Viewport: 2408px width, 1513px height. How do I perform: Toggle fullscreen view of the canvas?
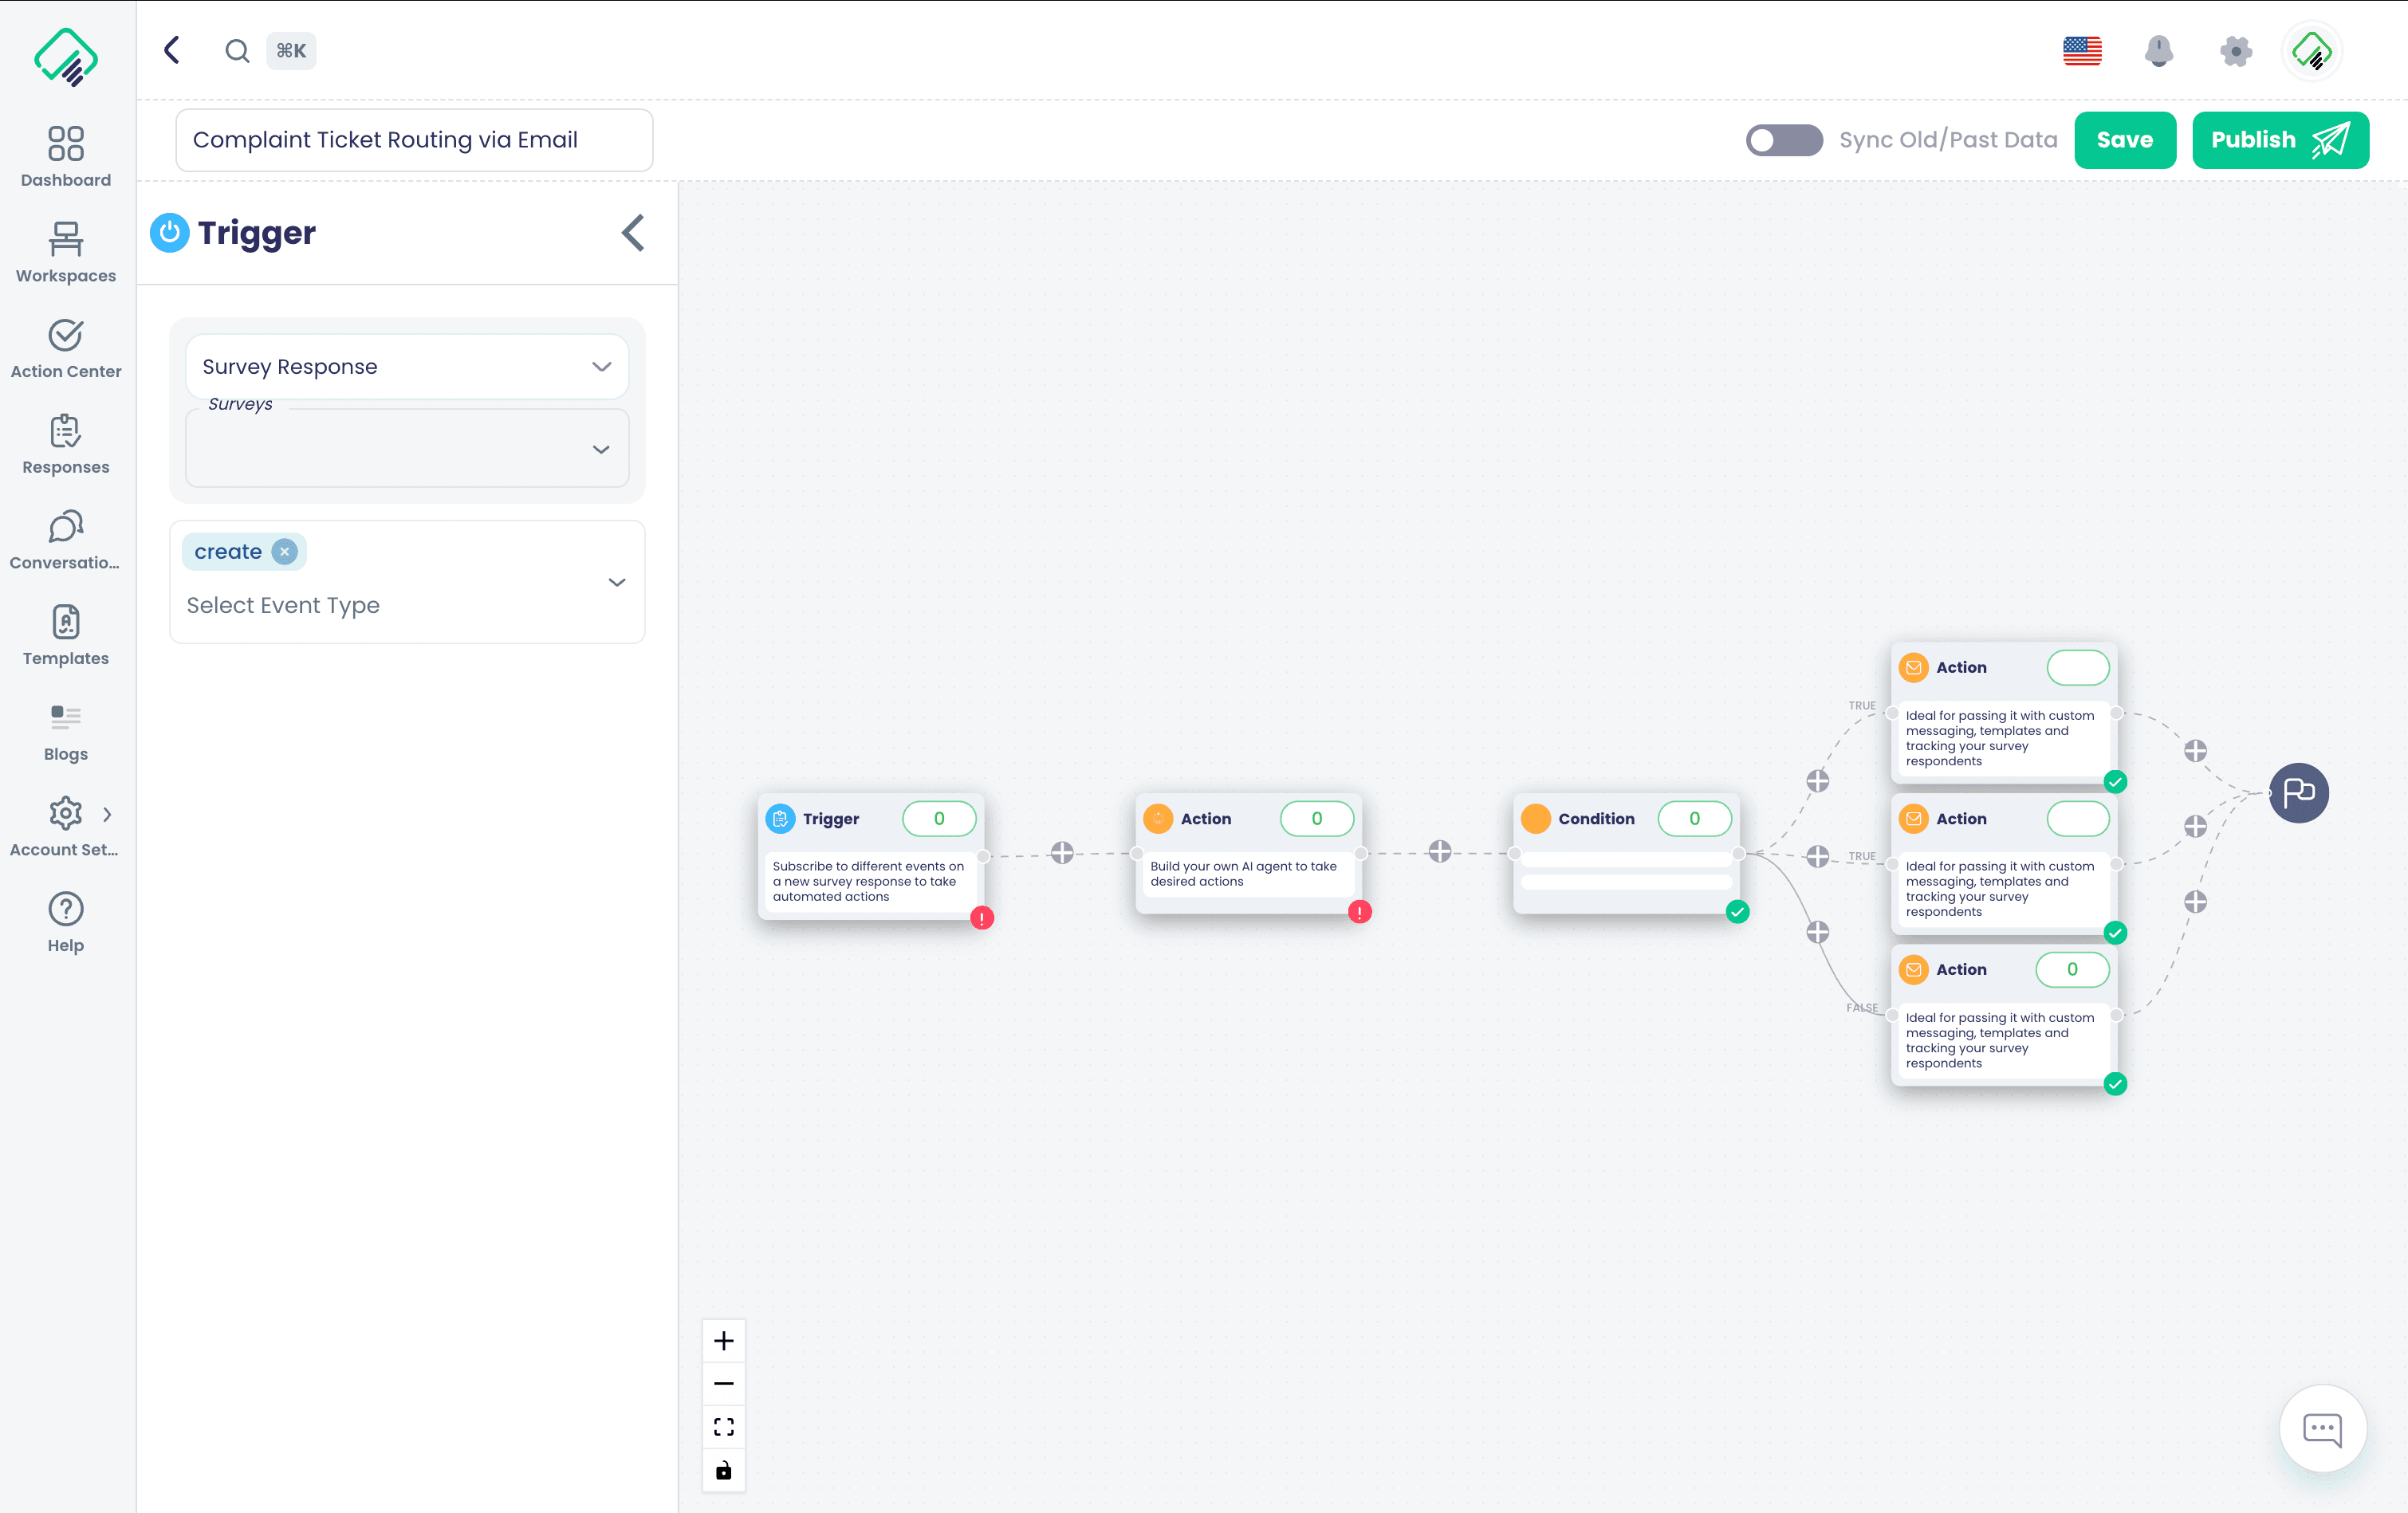[x=723, y=1426]
